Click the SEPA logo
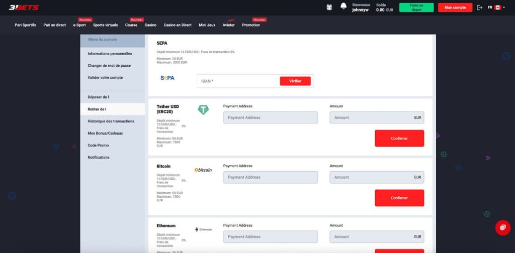Viewport: 515px width, 253px height. pyautogui.click(x=167, y=78)
